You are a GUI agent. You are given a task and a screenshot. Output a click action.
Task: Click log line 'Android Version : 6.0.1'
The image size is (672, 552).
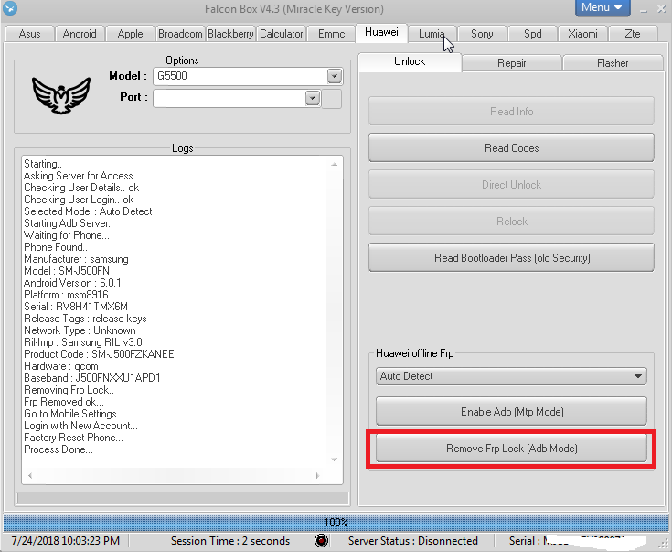tap(72, 283)
